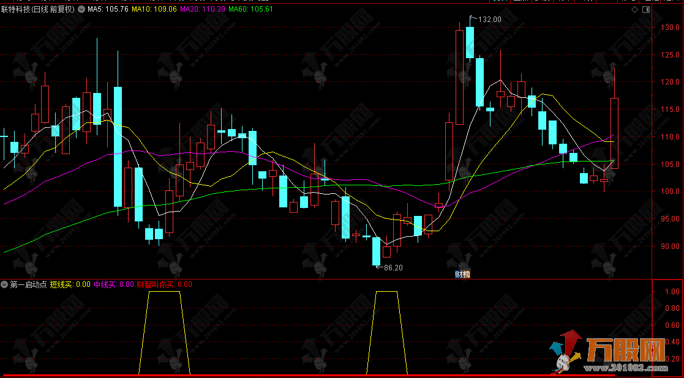Open the www.201082.com website link
This screenshot has width=684, height=378.
pyautogui.click(x=625, y=368)
